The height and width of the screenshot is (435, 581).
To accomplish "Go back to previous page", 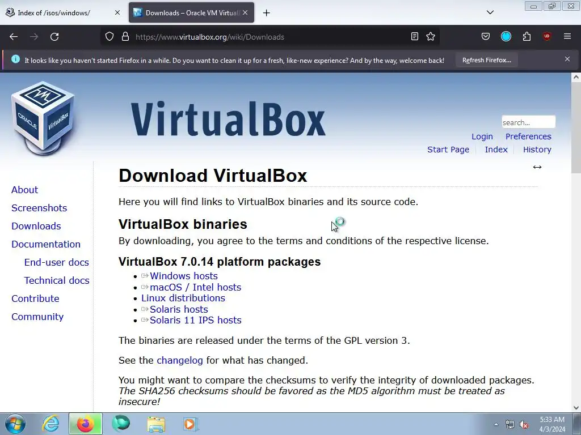I will pos(14,37).
